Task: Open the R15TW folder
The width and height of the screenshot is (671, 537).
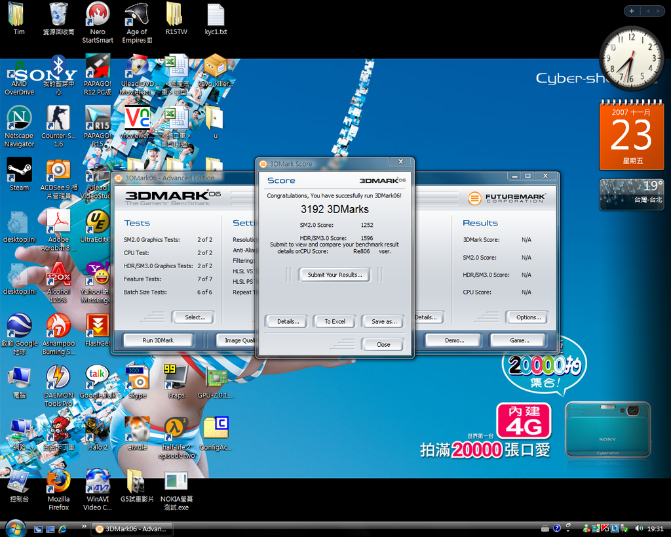Action: point(176,19)
